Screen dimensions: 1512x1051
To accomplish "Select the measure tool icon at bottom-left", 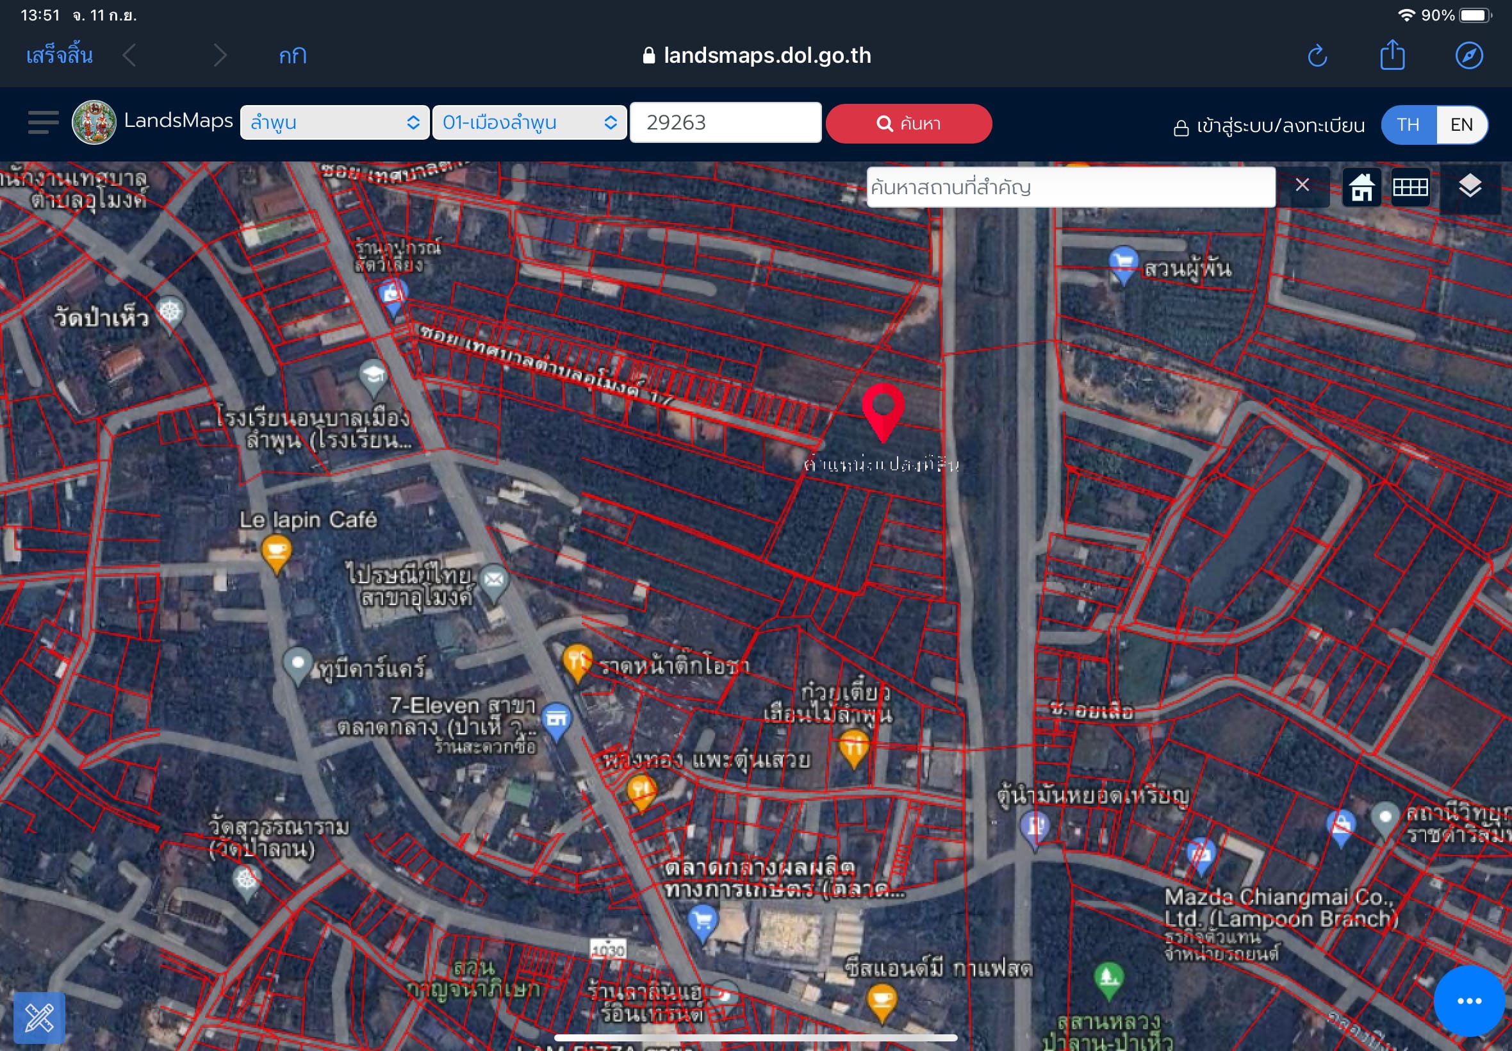I will click(x=40, y=1018).
